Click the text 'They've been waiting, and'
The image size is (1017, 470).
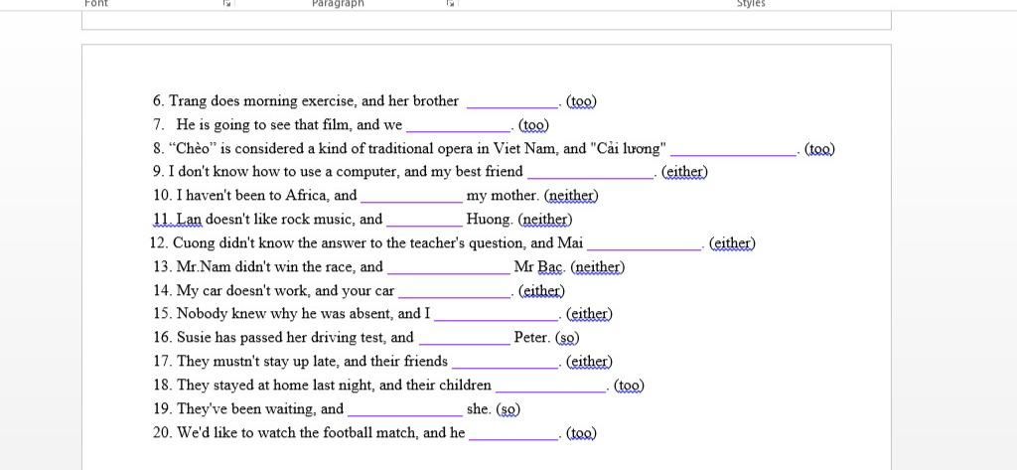[x=260, y=409]
